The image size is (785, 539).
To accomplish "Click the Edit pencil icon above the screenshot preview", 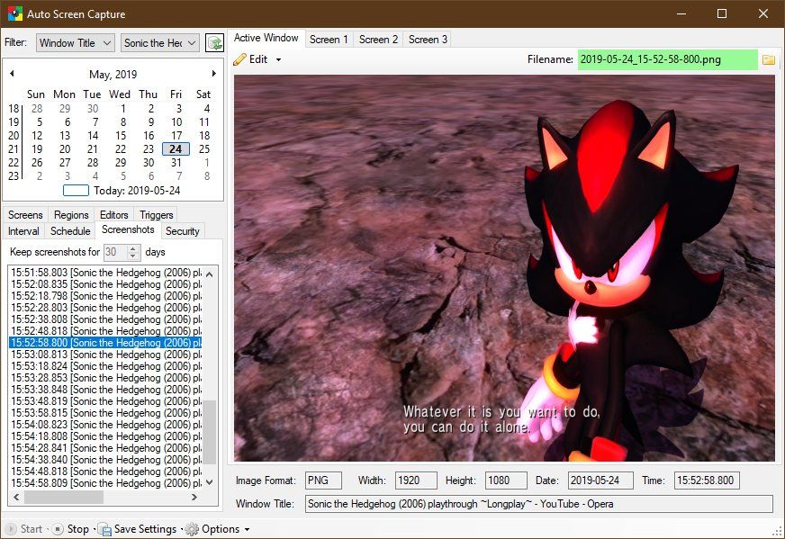I will [x=241, y=58].
